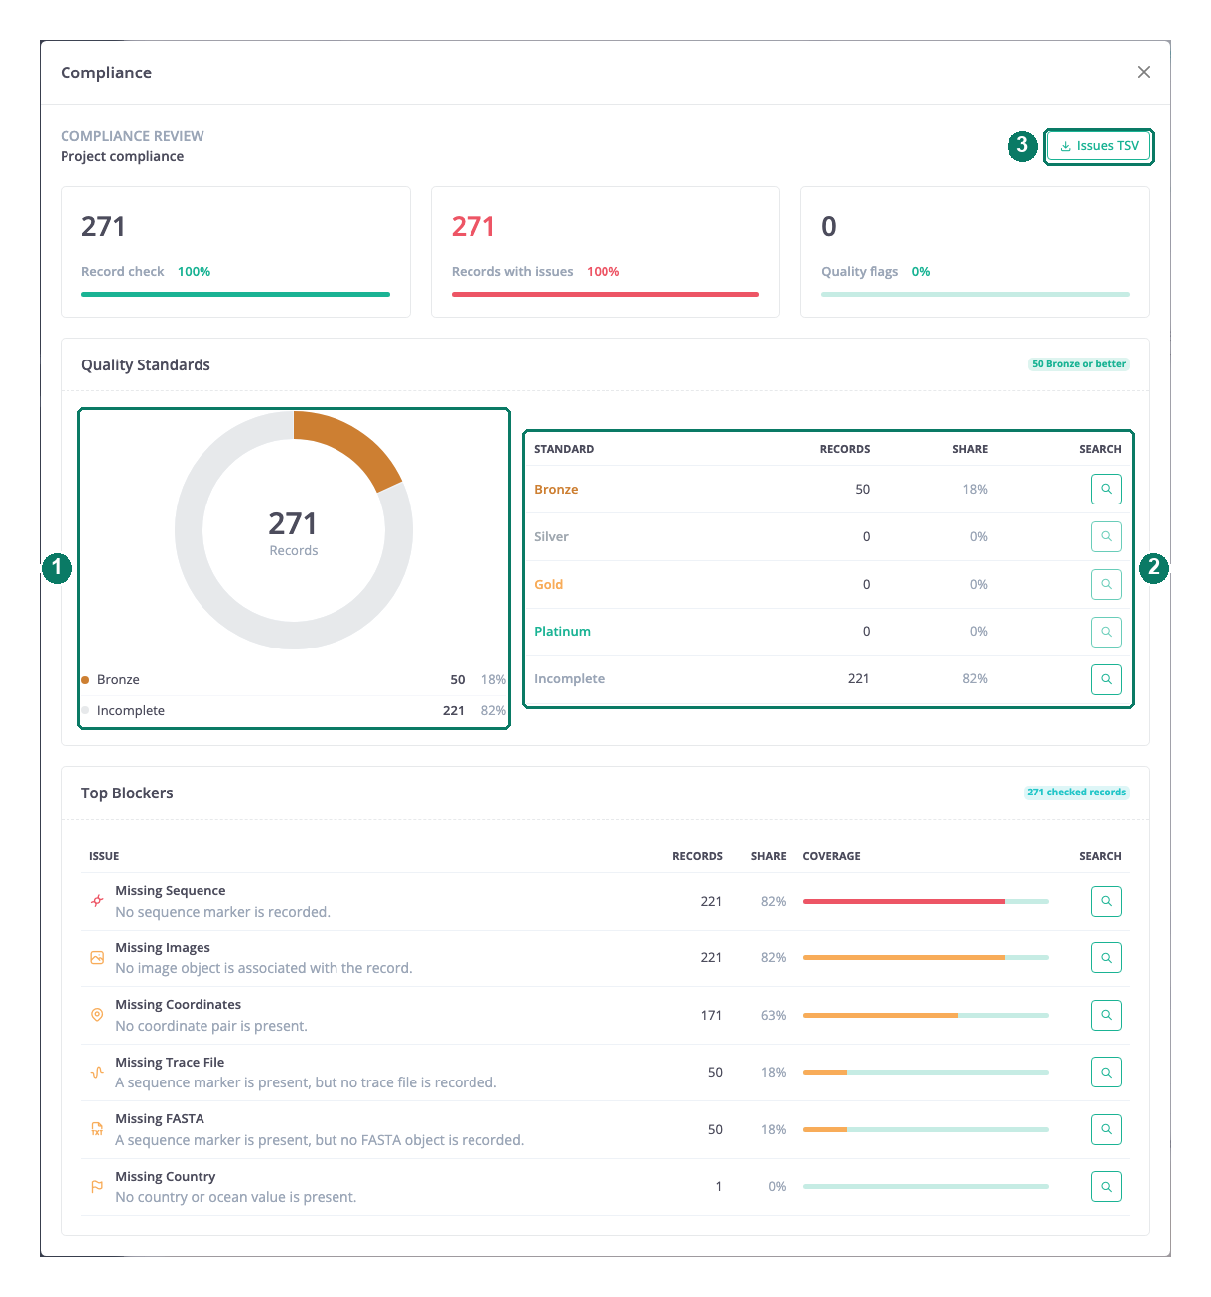1211x1297 pixels.
Task: Click the STANDARD column header
Action: (564, 449)
